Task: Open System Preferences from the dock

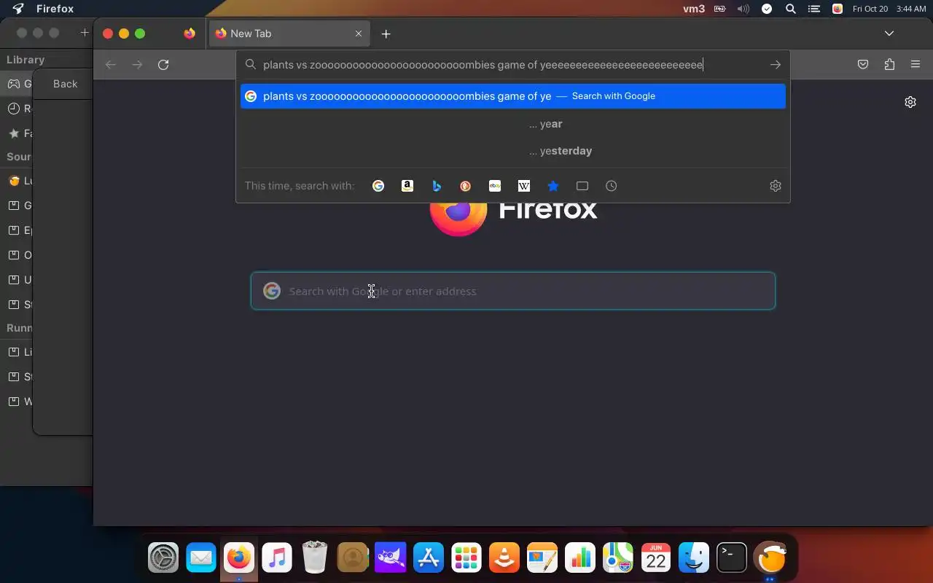Action: 163,559
